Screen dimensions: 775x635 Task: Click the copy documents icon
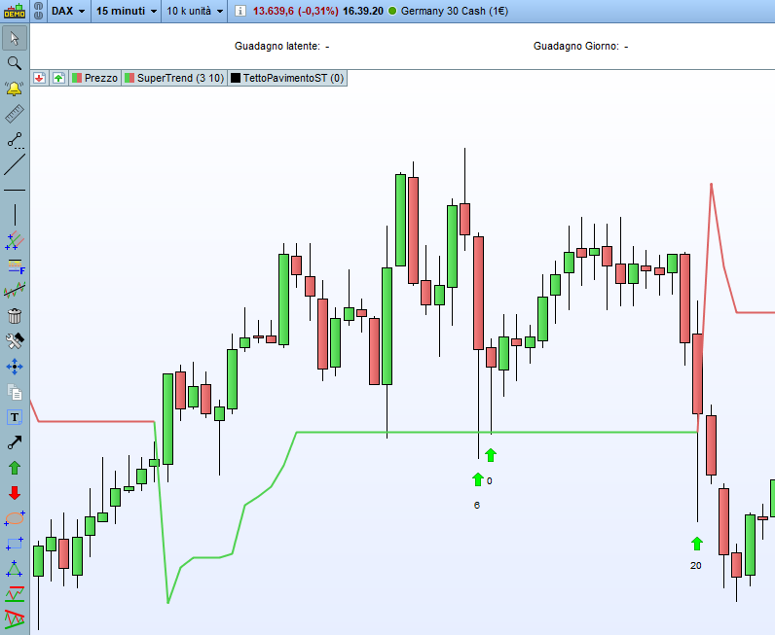tap(15, 392)
